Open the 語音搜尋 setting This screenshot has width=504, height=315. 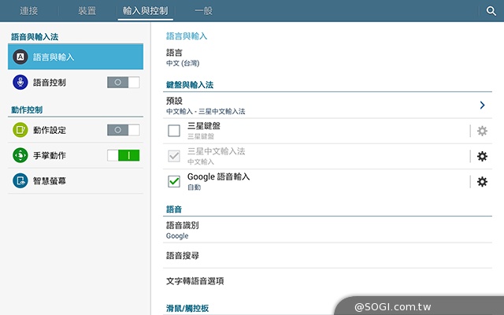[x=328, y=255]
